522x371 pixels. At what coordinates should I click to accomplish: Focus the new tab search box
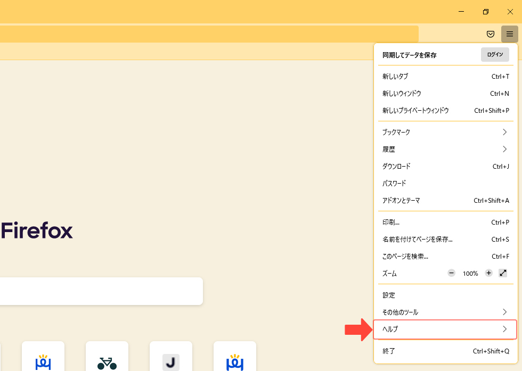[x=101, y=291]
